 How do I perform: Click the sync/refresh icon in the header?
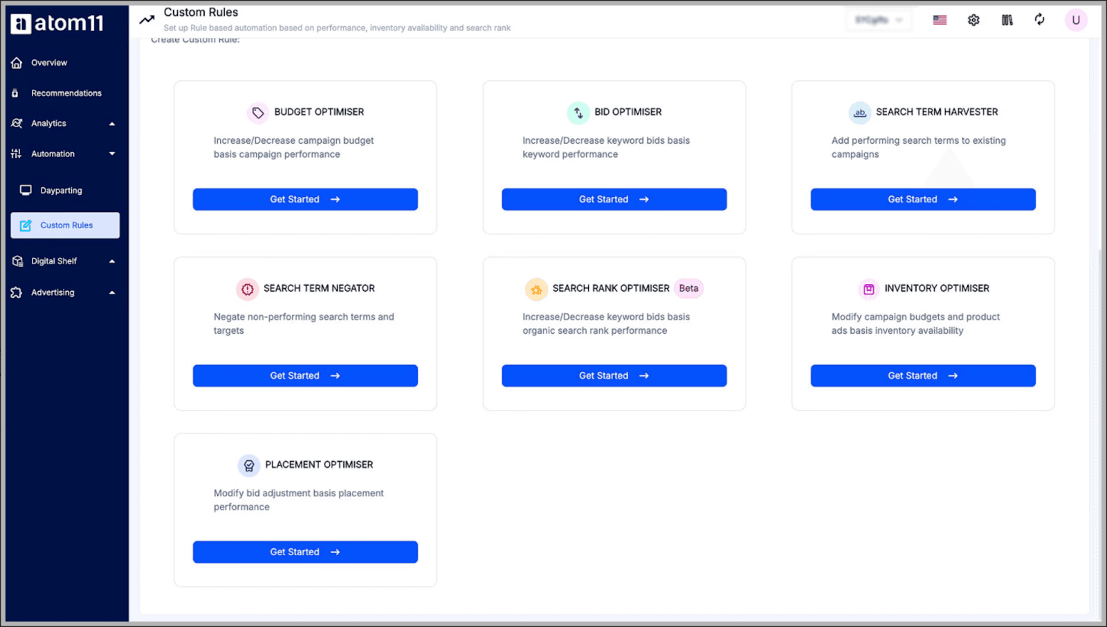coord(1039,19)
